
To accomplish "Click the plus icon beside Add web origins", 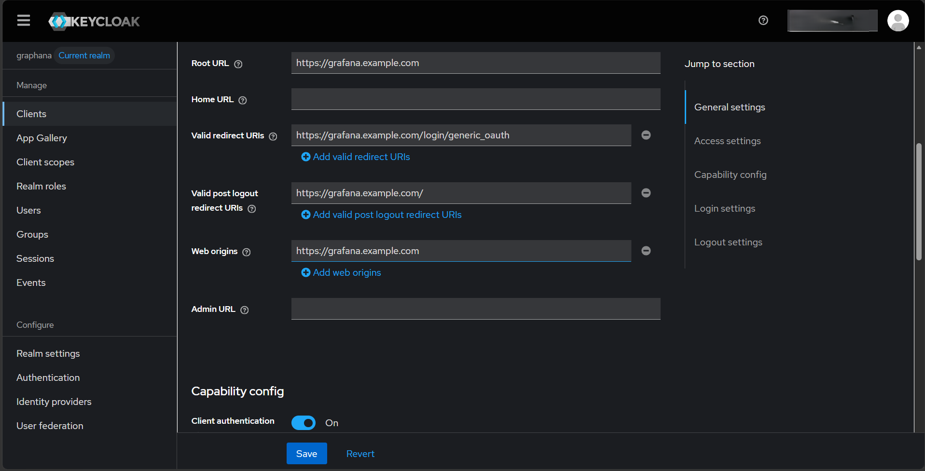I will click(306, 272).
